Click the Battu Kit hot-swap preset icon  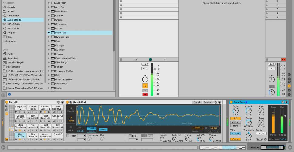58,102
